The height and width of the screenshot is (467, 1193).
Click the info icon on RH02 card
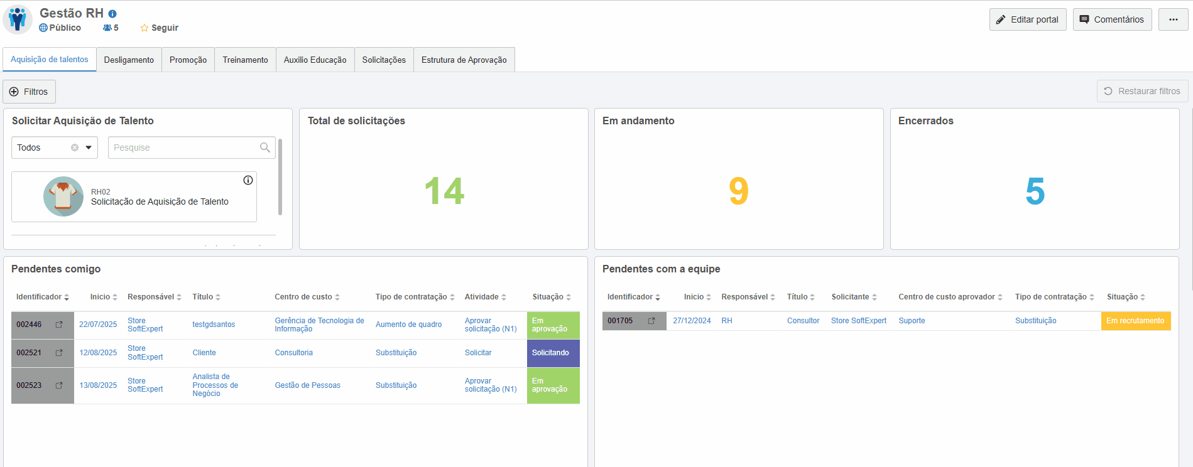248,180
